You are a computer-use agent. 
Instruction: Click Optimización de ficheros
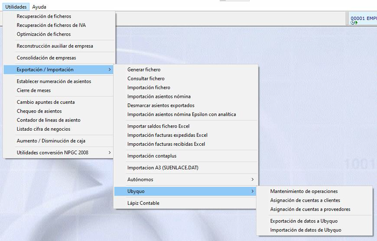click(59, 34)
